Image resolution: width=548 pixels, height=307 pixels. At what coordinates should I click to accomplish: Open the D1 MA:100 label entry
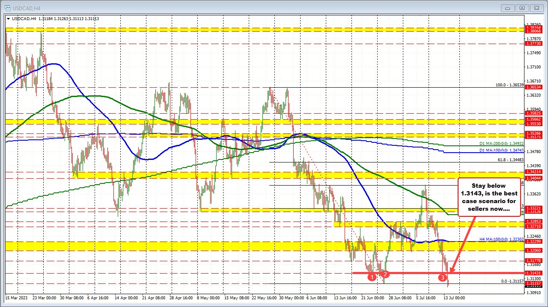[x=498, y=150]
